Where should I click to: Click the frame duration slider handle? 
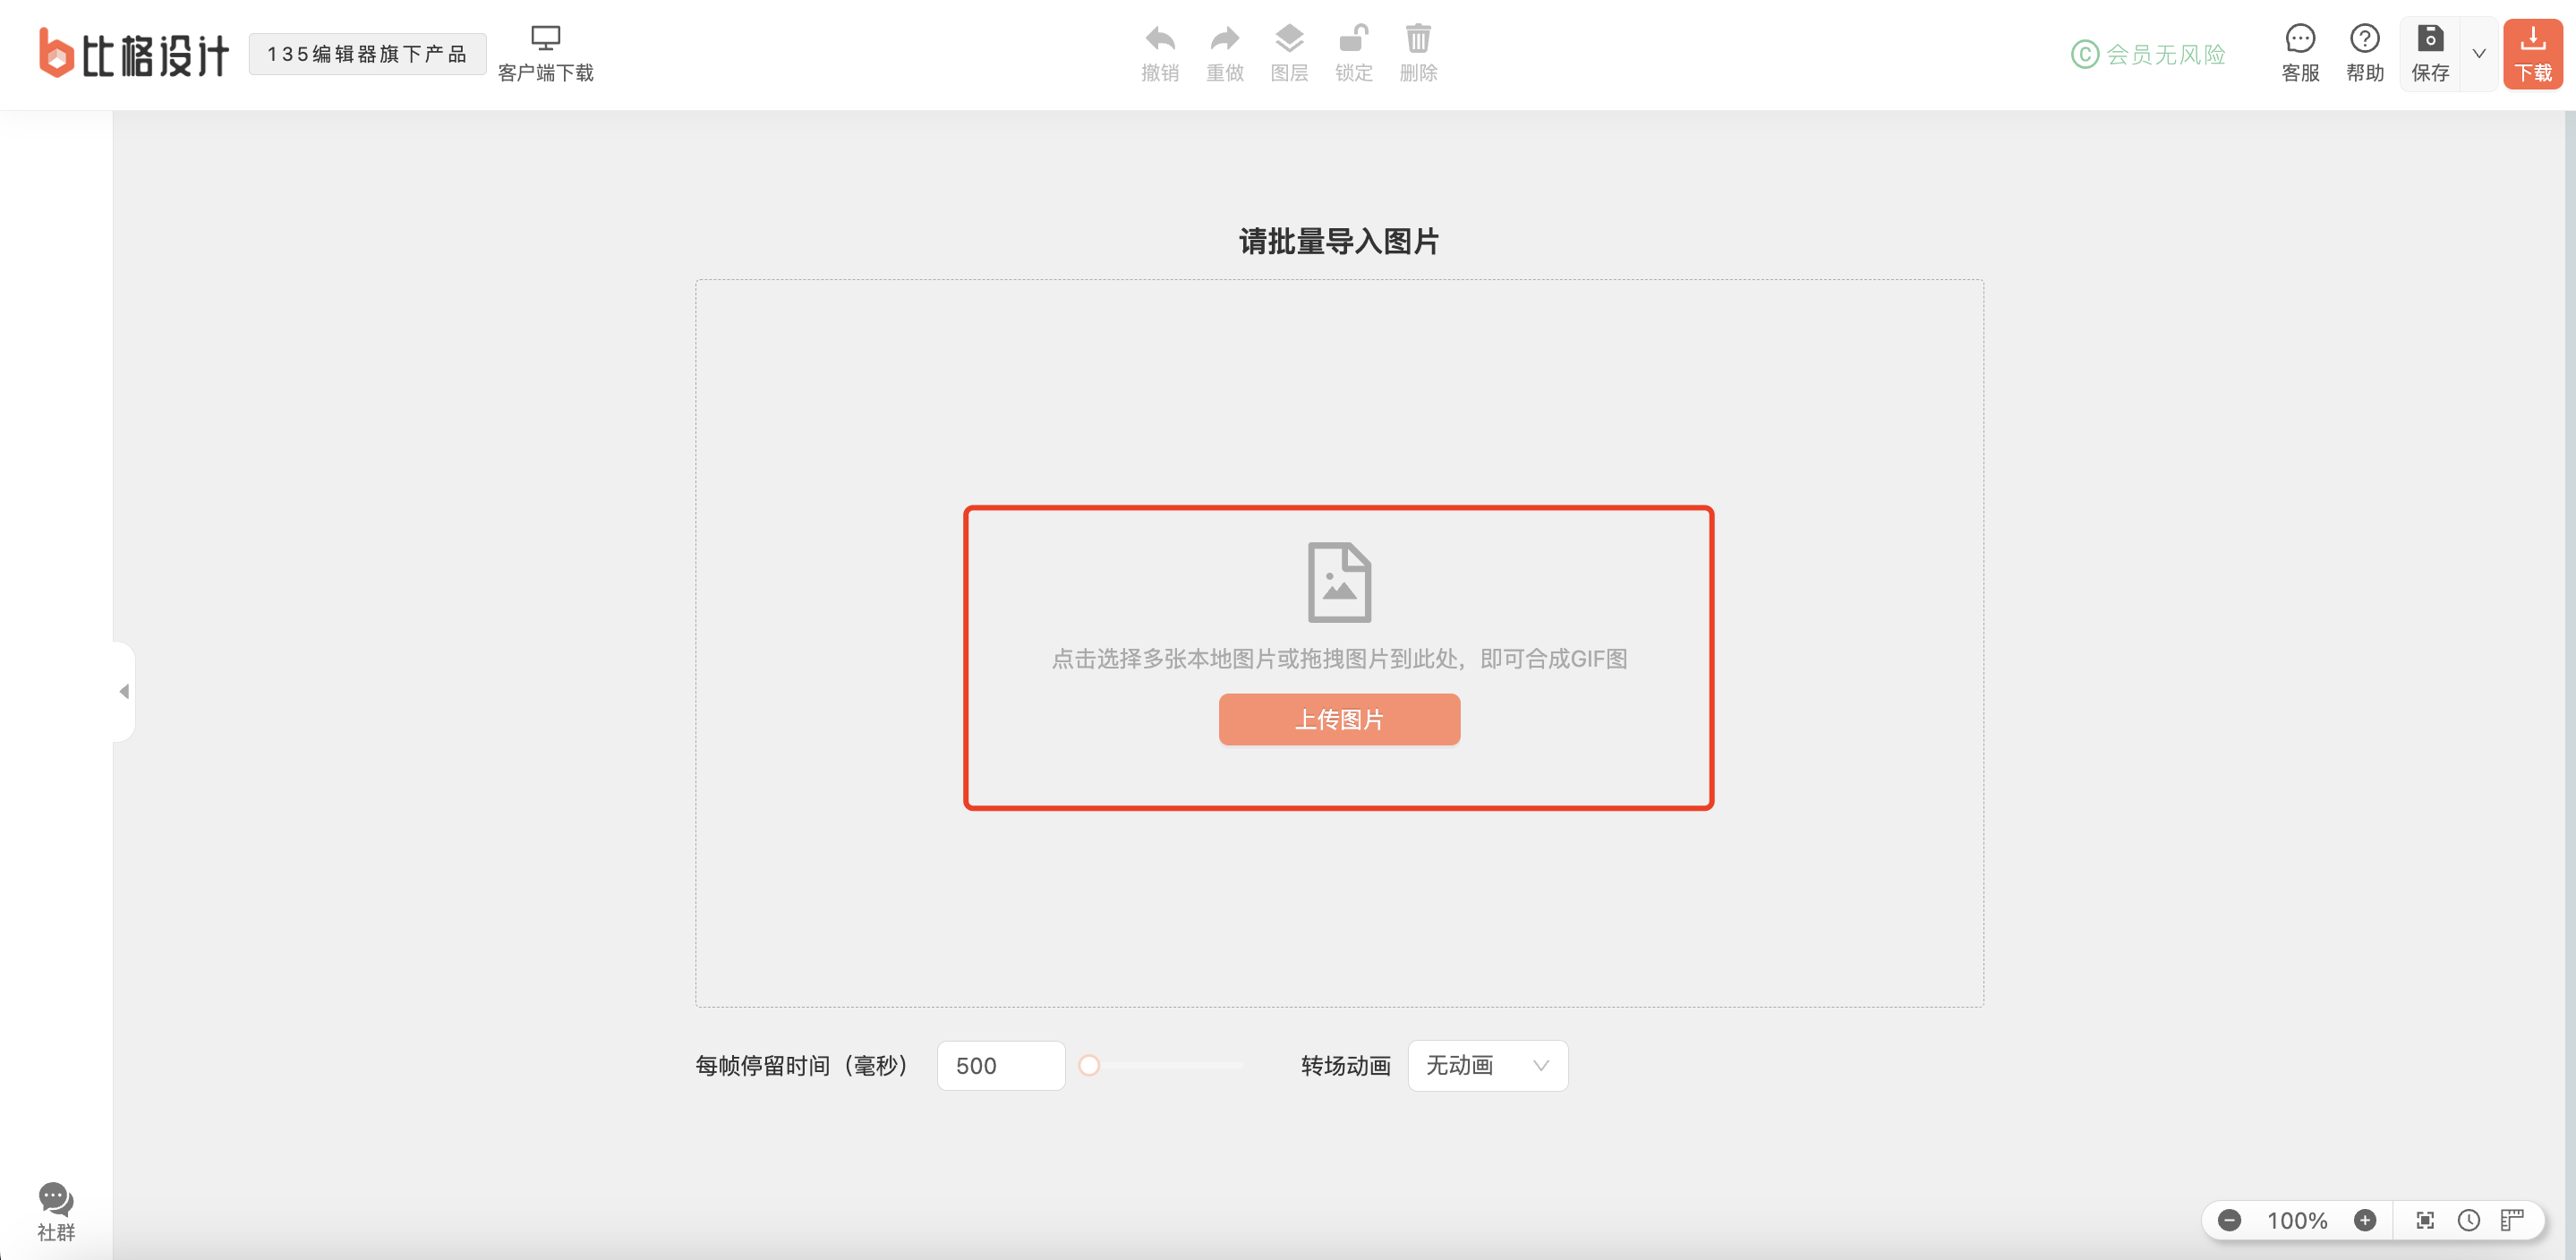[x=1089, y=1065]
